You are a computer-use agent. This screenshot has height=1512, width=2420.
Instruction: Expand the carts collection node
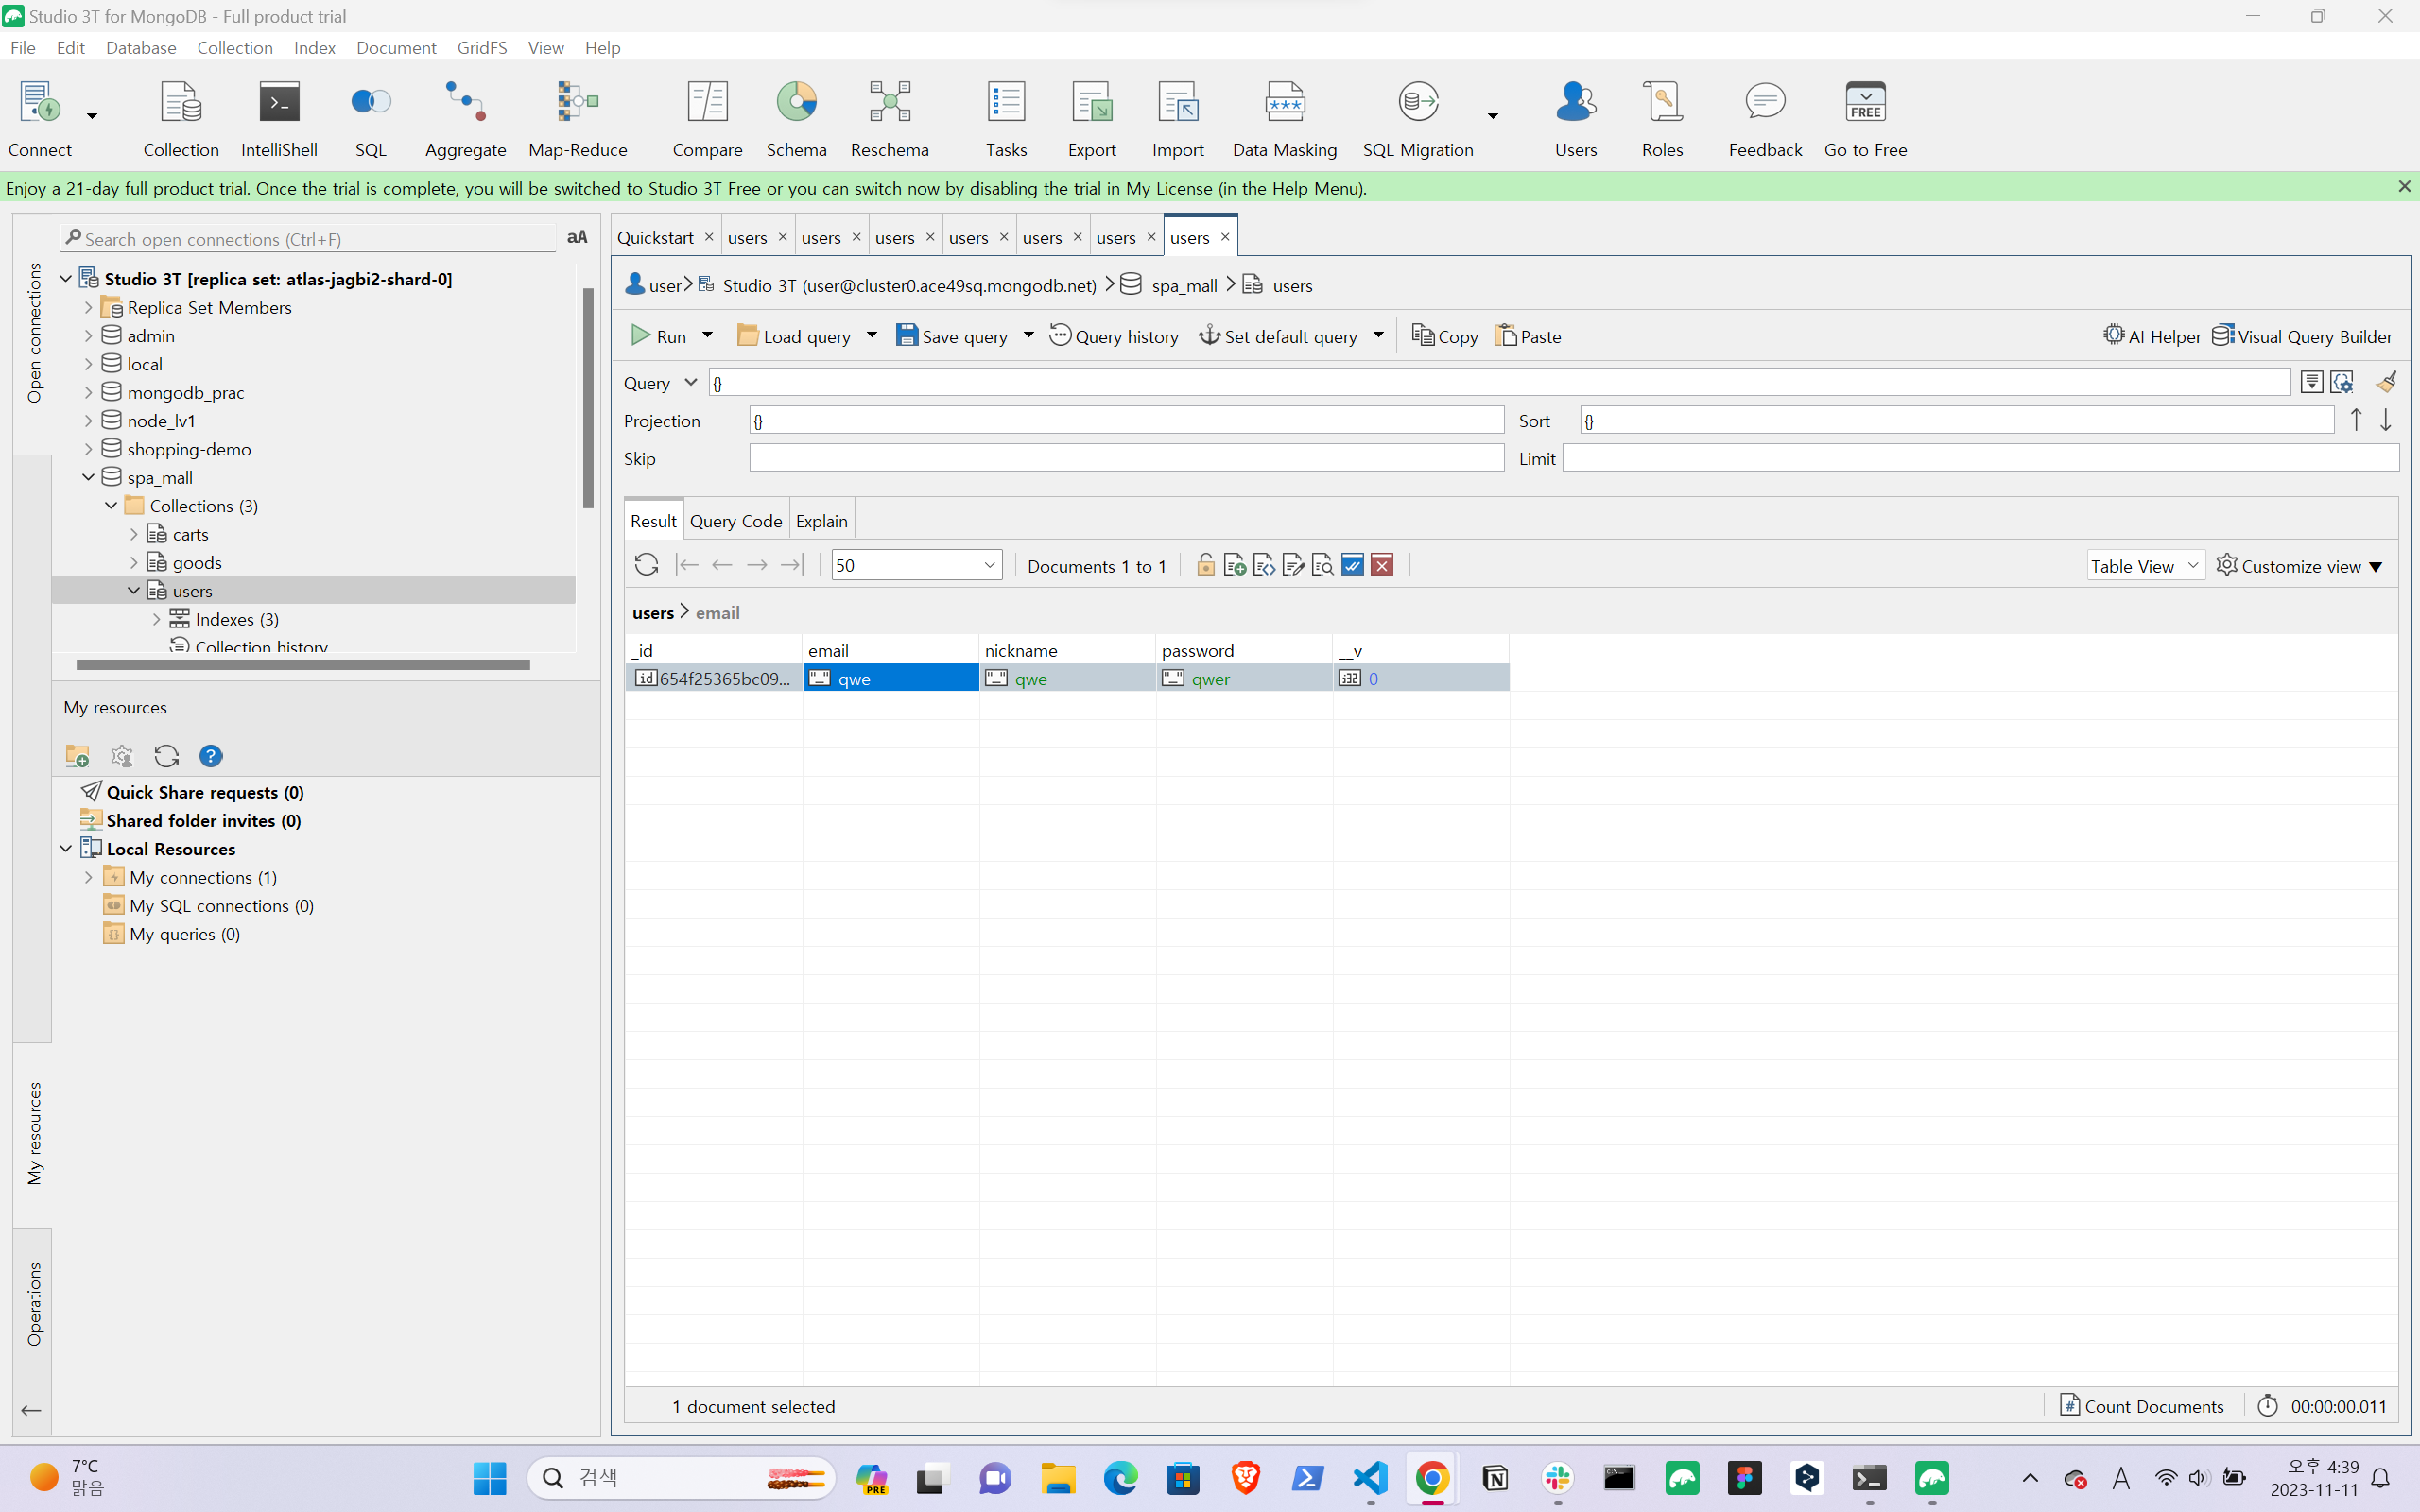tap(134, 534)
